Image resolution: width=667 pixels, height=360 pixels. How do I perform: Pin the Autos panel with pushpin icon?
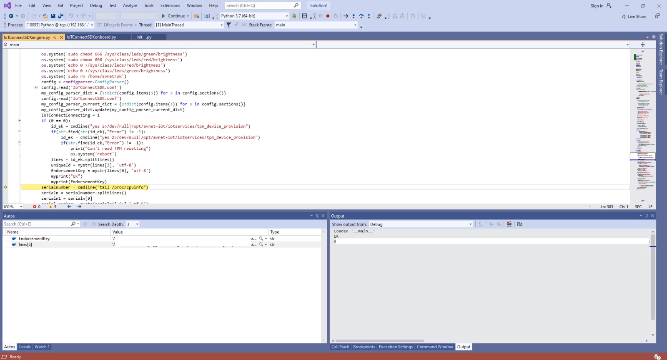317,216
